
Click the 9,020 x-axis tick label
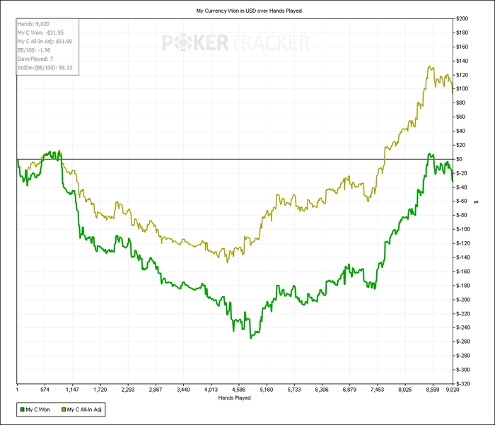click(453, 390)
